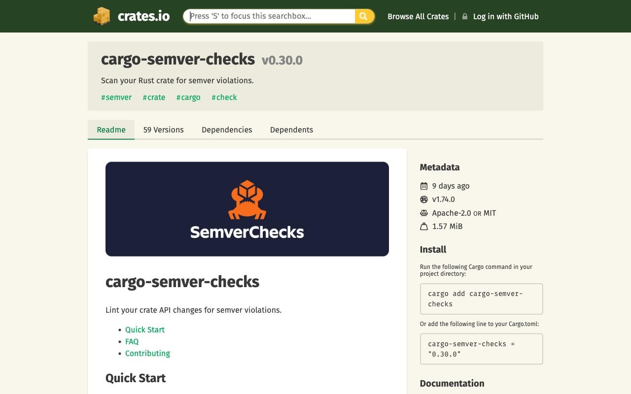Click 'Scan your Rust crate for semver violations.'

click(x=177, y=80)
